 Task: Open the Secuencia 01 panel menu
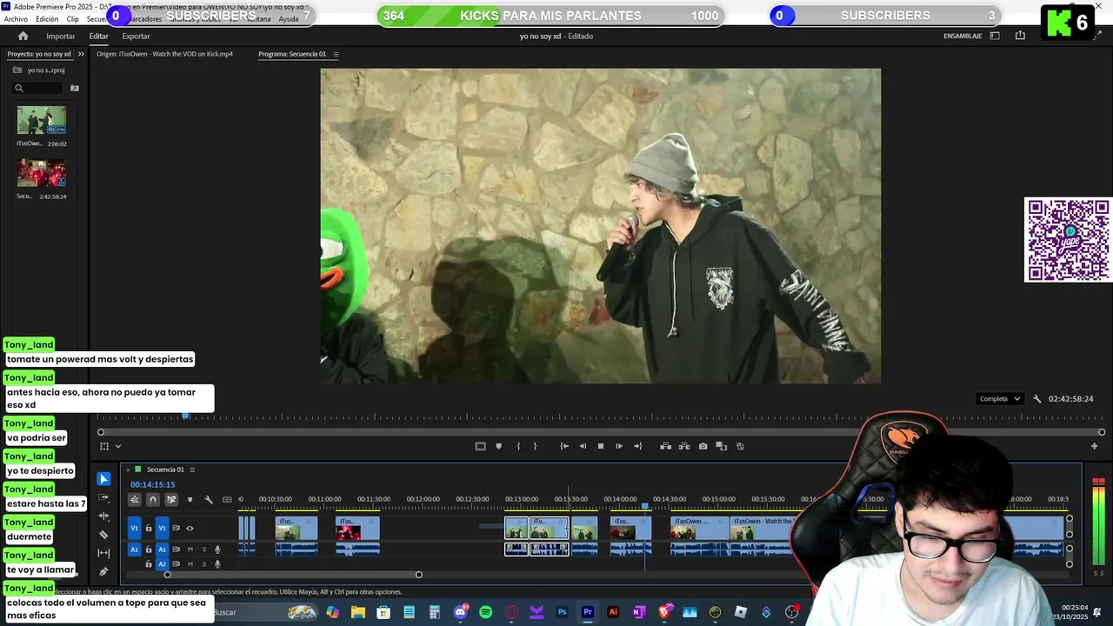[x=192, y=469]
